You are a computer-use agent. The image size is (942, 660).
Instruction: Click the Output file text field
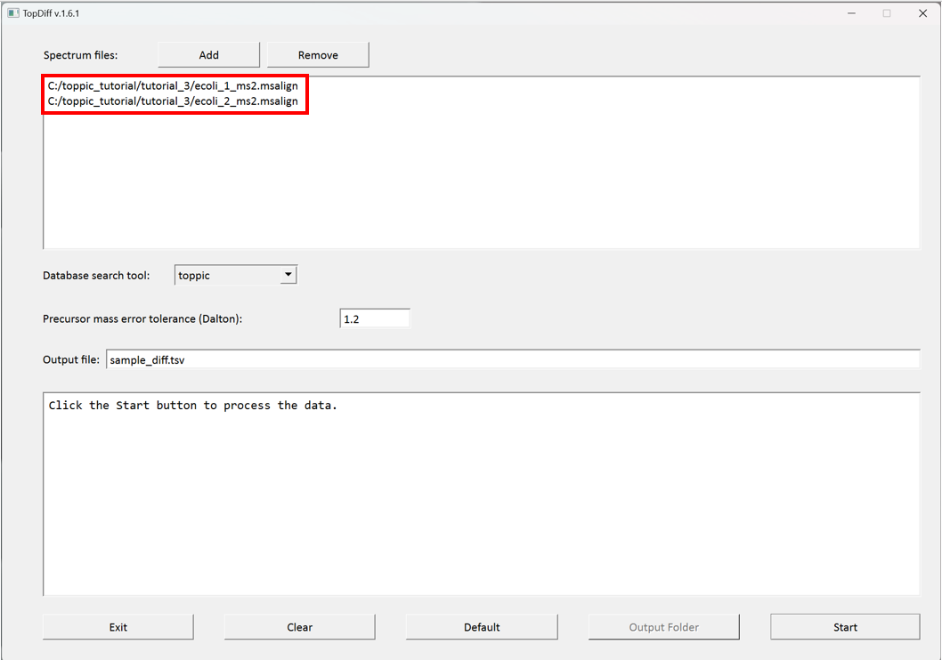(x=513, y=359)
